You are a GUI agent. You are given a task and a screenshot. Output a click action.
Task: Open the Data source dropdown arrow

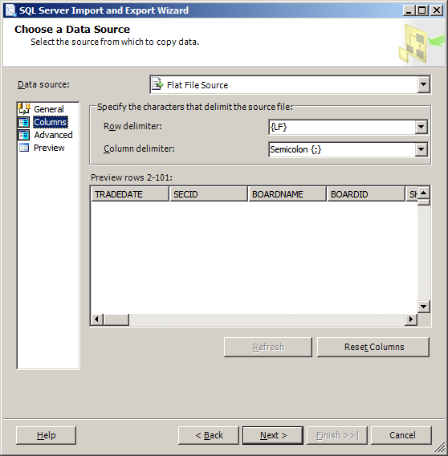[423, 84]
